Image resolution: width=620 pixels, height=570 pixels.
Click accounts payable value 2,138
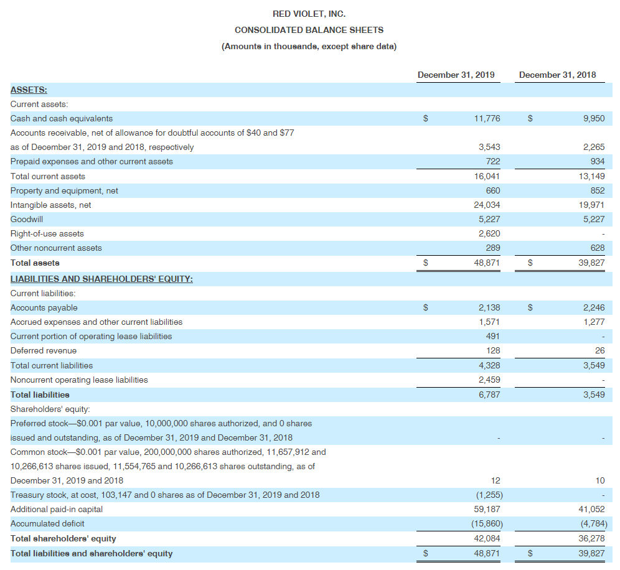point(489,307)
